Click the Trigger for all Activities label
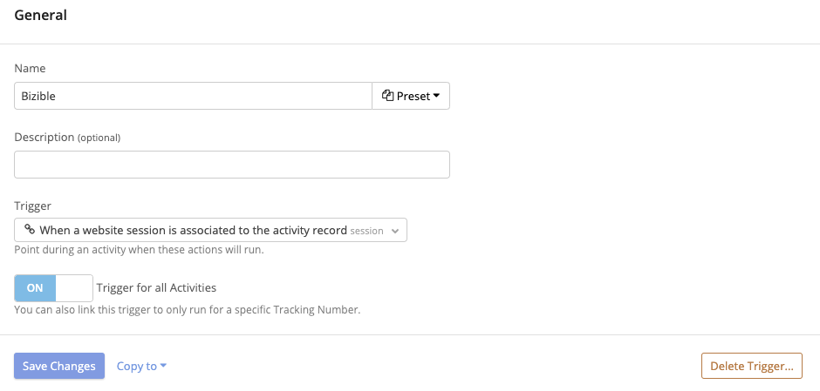The height and width of the screenshot is (391, 820). pos(156,287)
